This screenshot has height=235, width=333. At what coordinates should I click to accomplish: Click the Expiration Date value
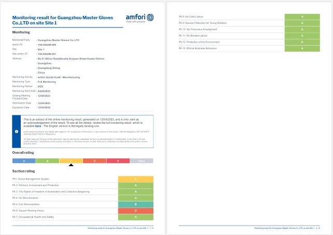(44, 108)
